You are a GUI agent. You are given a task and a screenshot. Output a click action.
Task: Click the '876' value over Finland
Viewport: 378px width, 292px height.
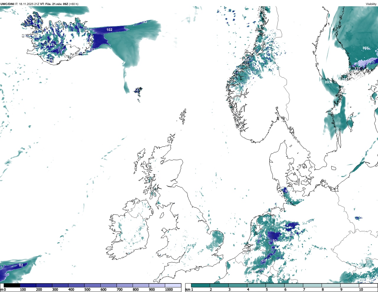366,48
